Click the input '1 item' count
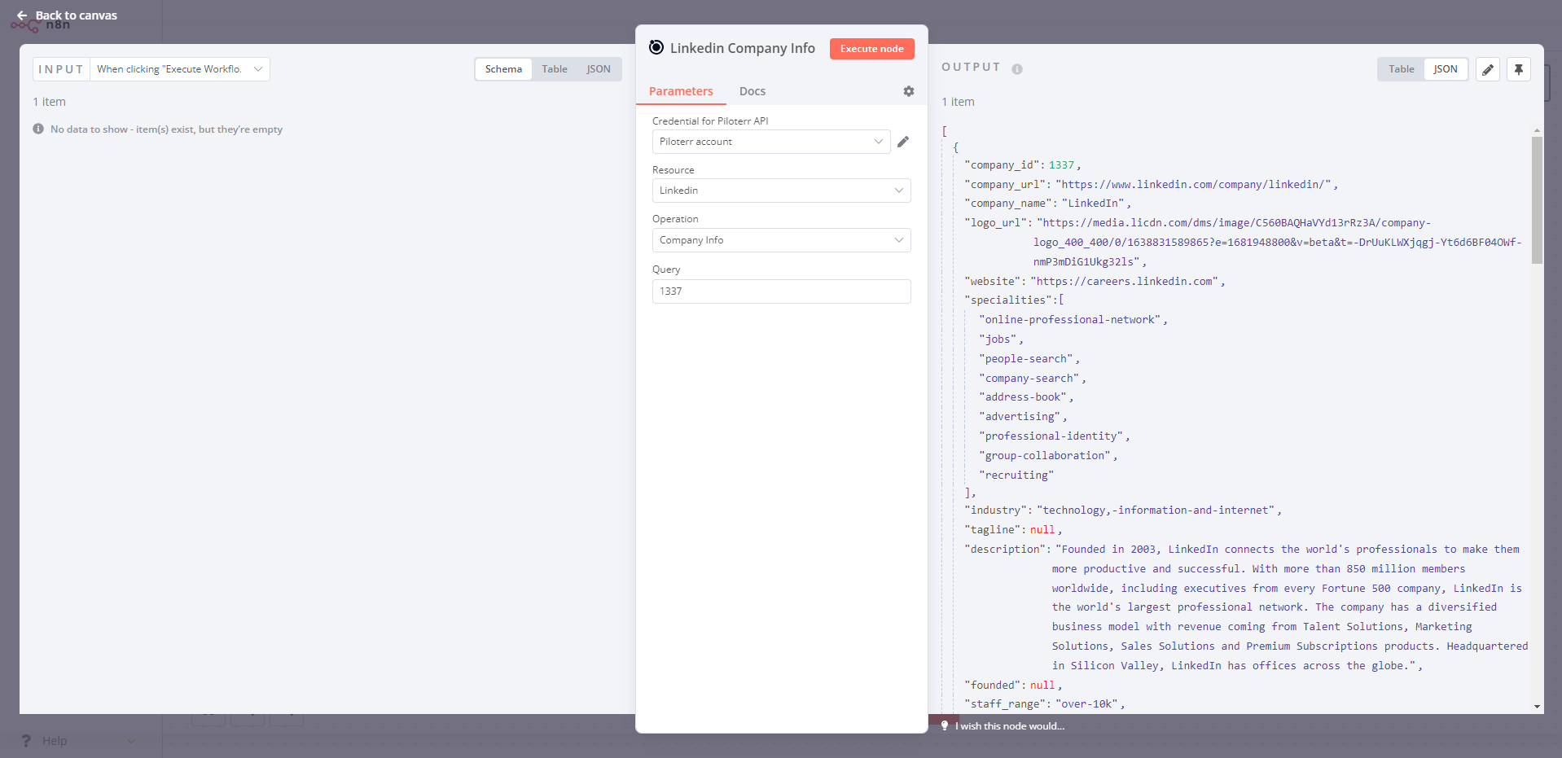1562x758 pixels. point(49,102)
